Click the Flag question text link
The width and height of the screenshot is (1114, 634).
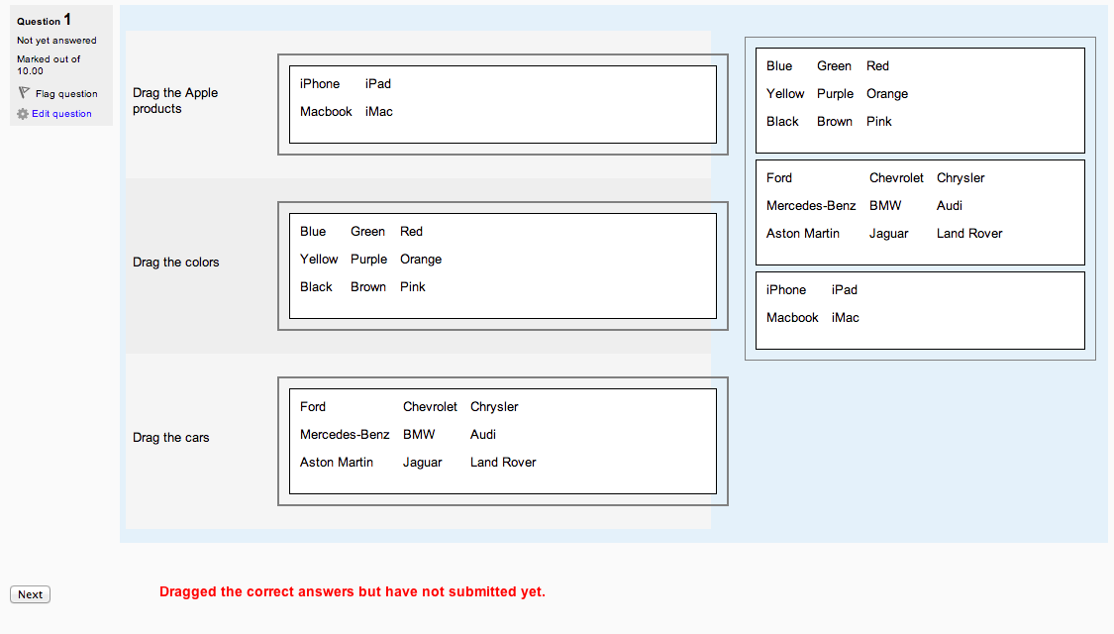(66, 94)
